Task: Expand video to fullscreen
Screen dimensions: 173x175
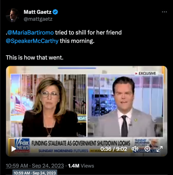Action: pos(159,149)
